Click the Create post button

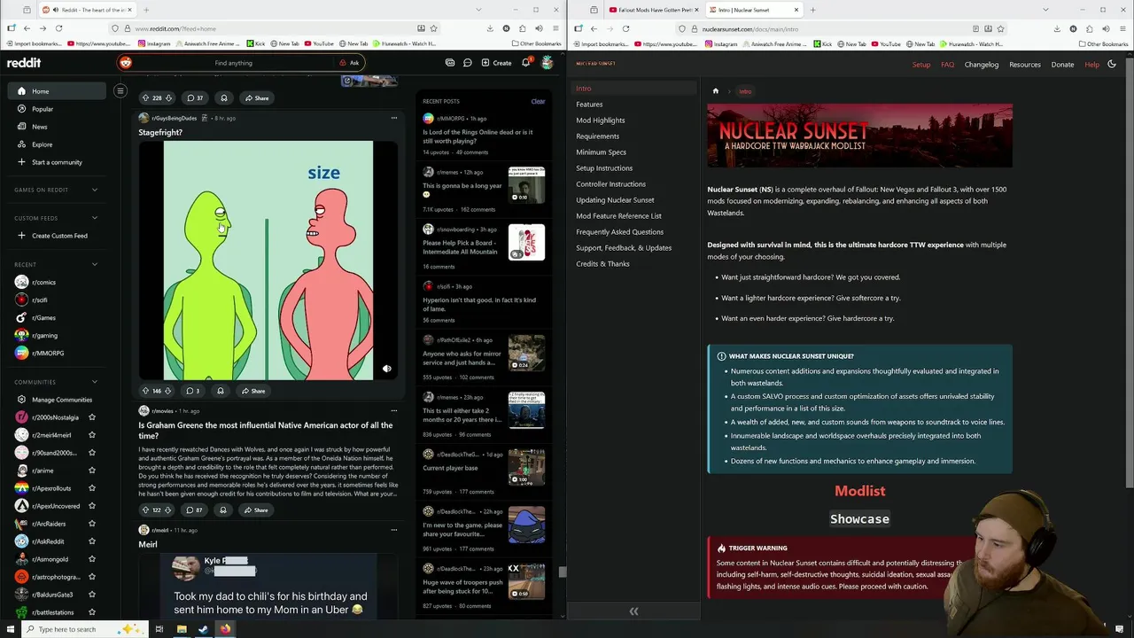click(496, 63)
